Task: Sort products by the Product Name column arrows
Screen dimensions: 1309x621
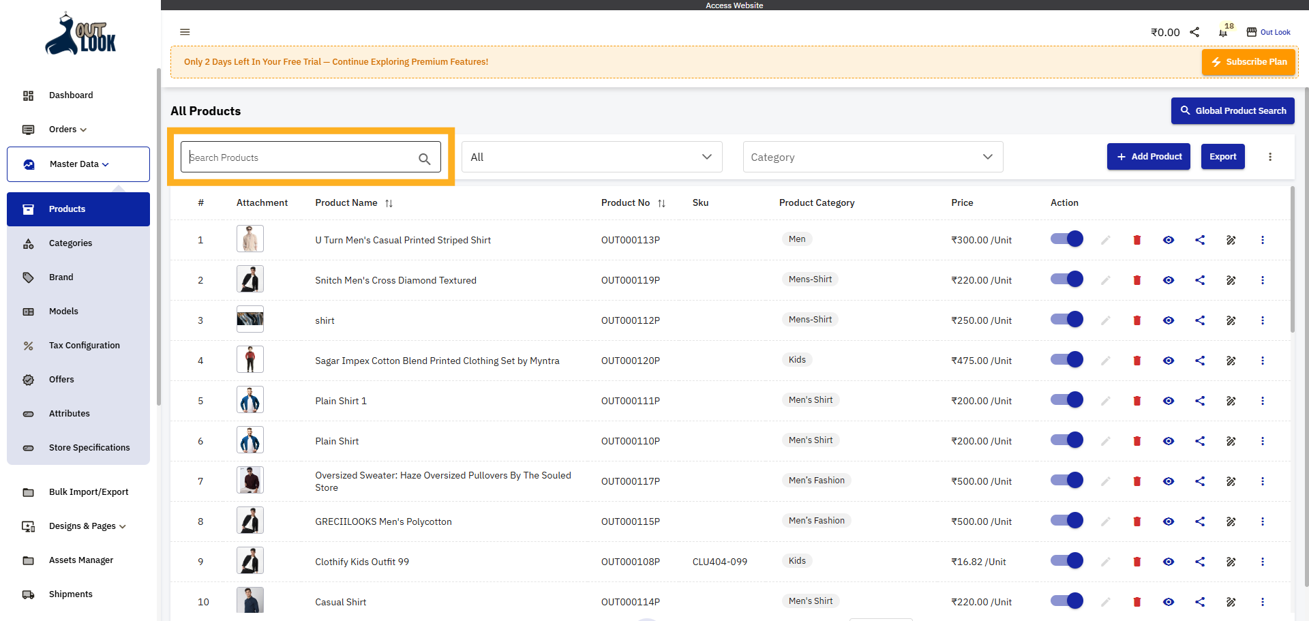Action: pos(389,202)
